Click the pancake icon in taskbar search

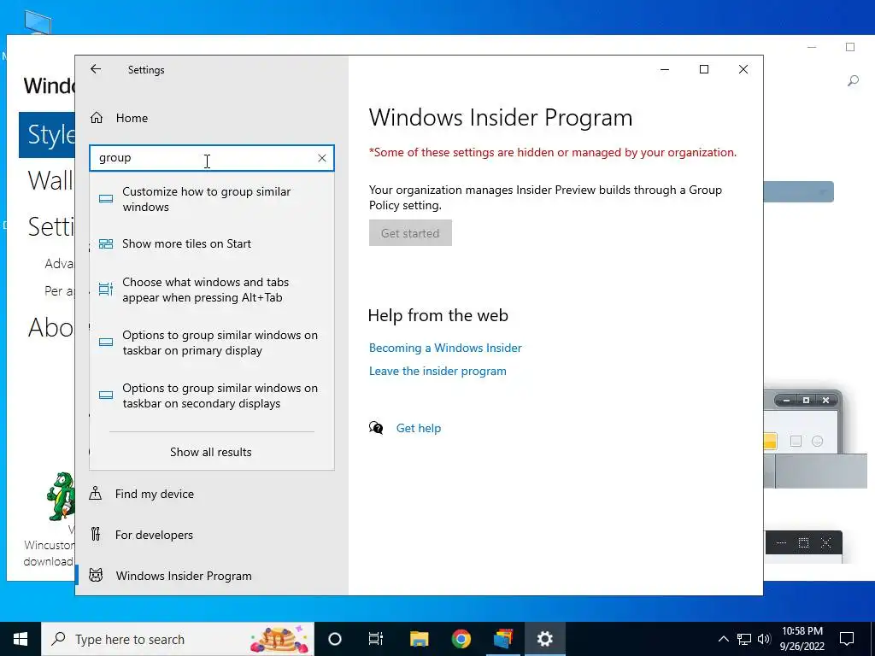click(279, 639)
